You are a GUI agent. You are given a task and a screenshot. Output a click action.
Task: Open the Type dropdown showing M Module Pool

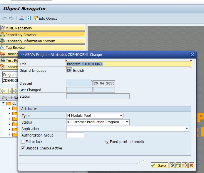pyautogui.click(x=95, y=116)
